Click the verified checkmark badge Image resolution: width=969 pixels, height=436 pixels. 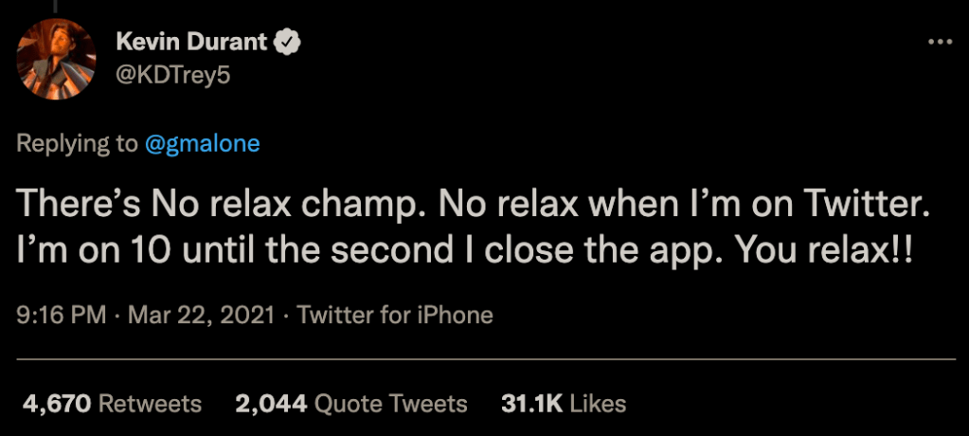click(x=288, y=43)
